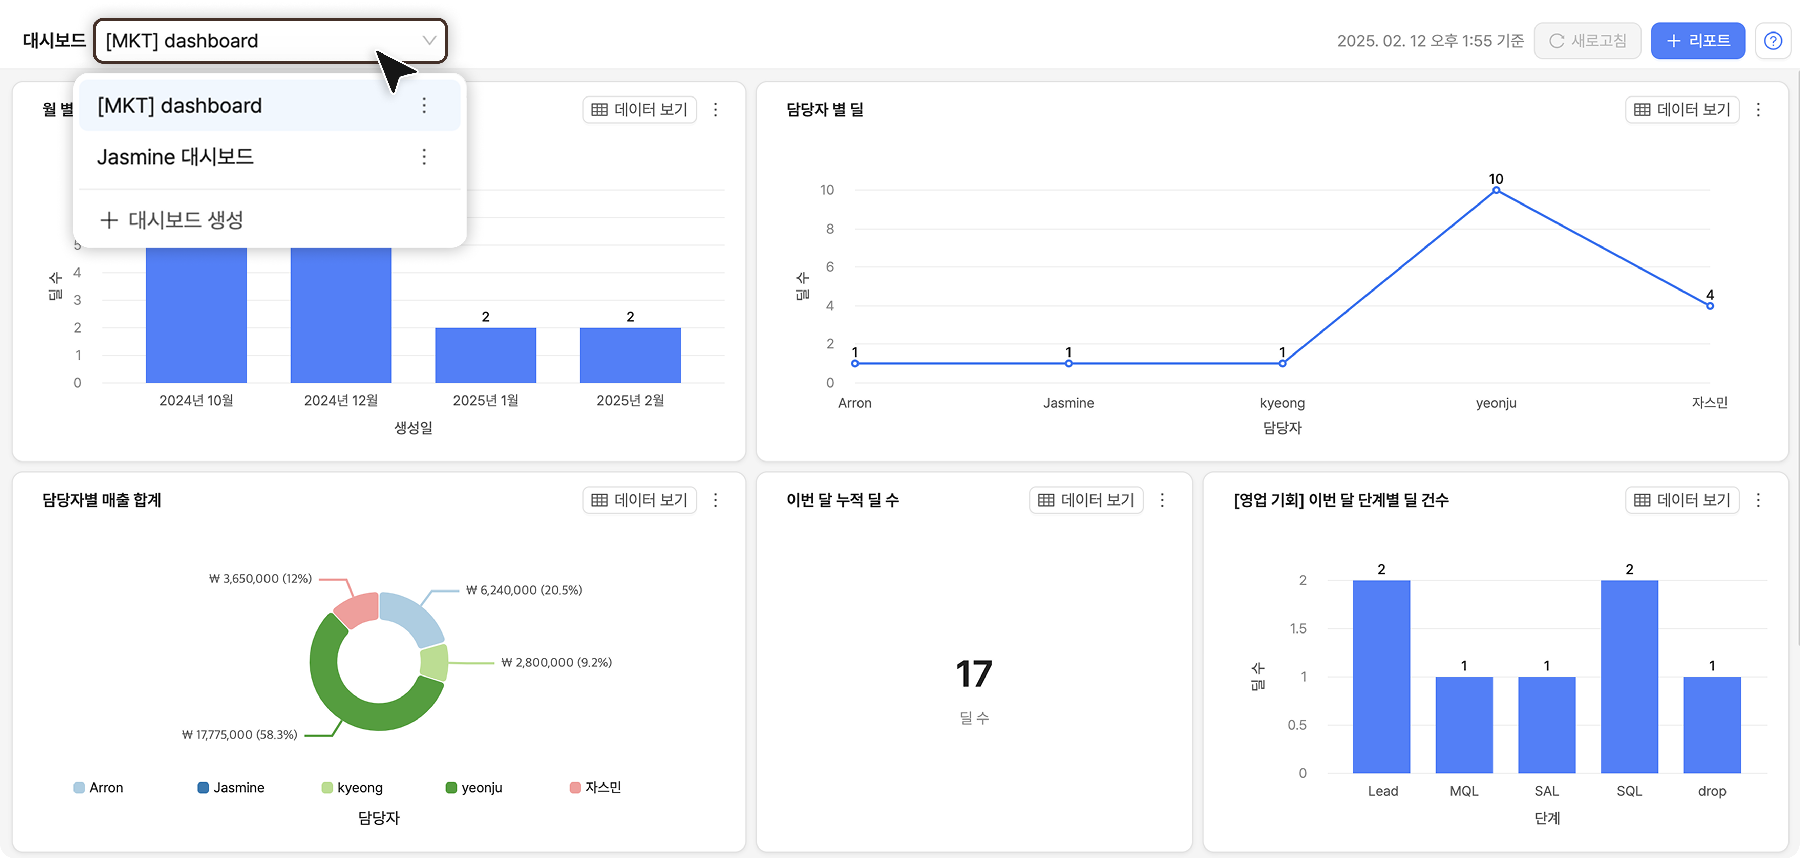1800x858 pixels.
Task: Click 데이터 보기 on 담당자 별 딜 chart
Action: click(1682, 110)
